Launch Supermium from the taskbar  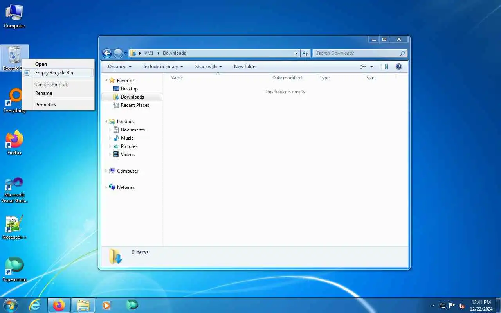[x=132, y=305]
